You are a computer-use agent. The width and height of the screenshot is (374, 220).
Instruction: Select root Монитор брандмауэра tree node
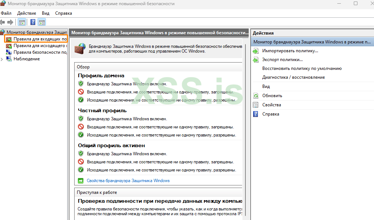(37, 32)
